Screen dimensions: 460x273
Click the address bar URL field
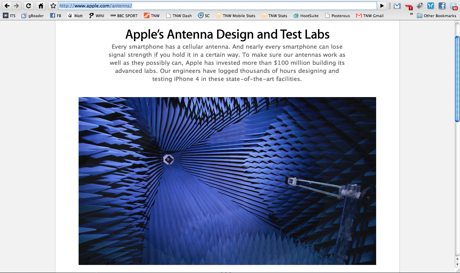[x=218, y=6]
